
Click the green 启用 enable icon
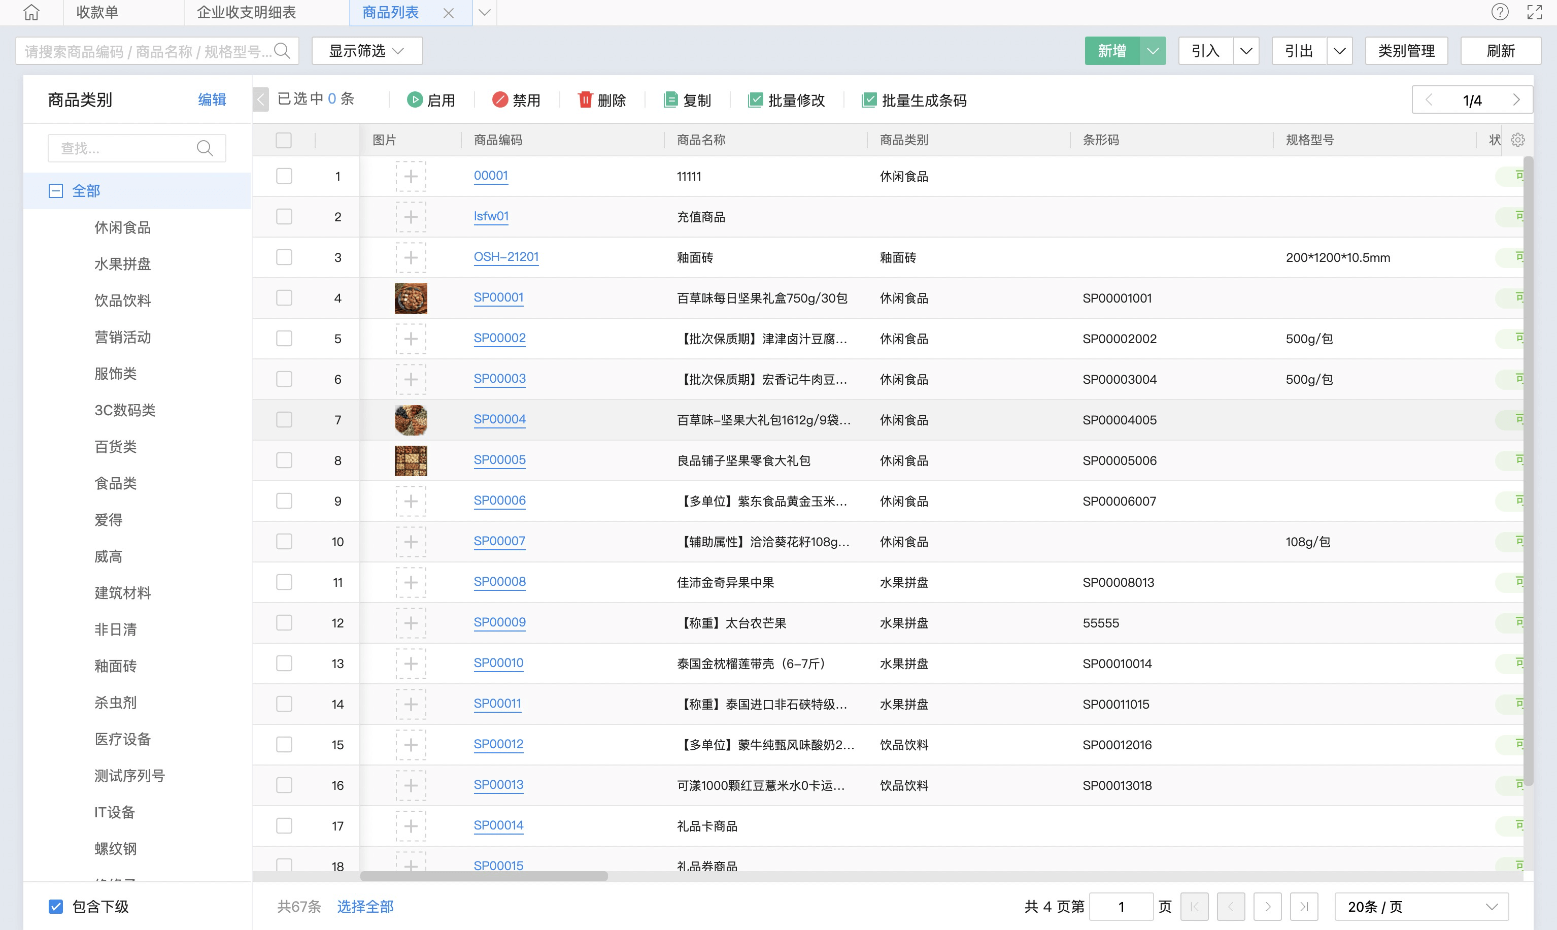pos(415,99)
